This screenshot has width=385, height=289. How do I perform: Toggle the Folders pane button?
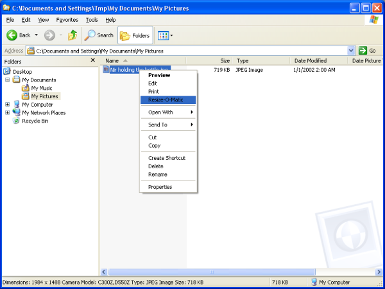click(x=135, y=35)
